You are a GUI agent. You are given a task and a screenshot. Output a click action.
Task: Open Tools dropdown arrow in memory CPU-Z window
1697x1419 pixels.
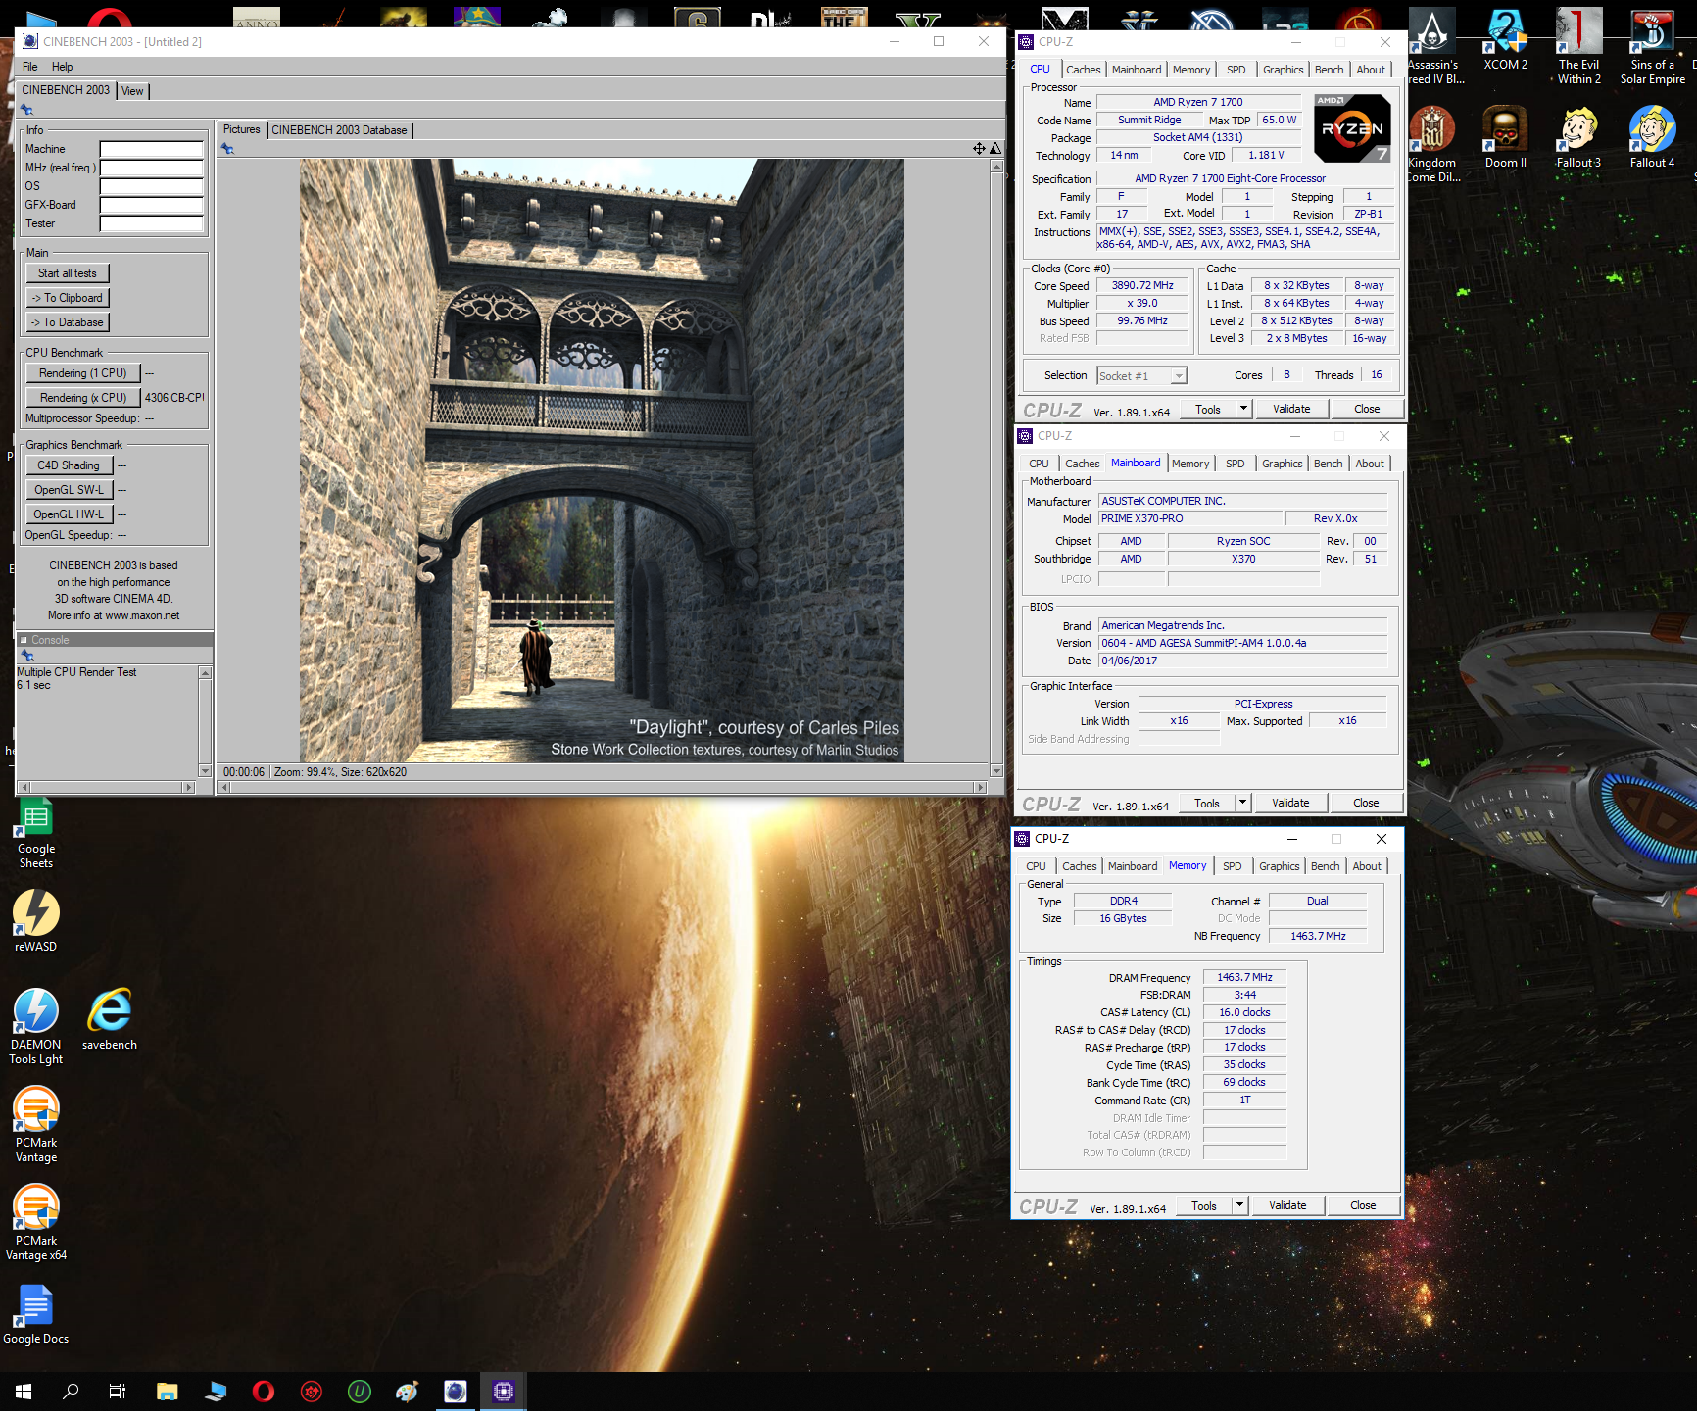tap(1240, 1205)
